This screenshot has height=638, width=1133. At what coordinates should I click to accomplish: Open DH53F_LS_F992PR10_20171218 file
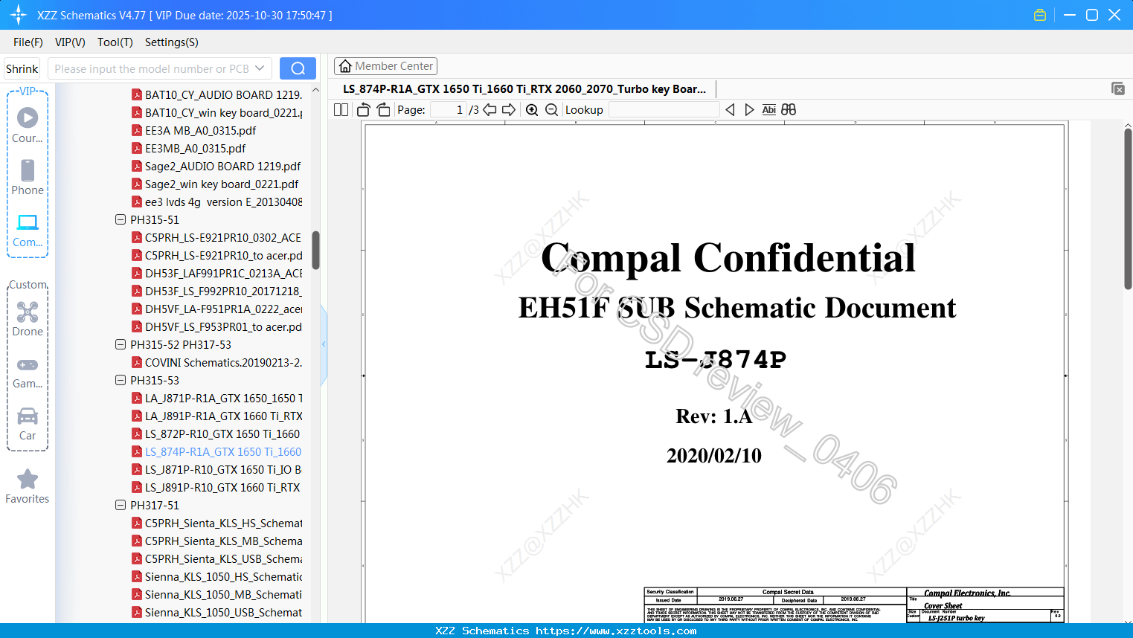tap(217, 291)
